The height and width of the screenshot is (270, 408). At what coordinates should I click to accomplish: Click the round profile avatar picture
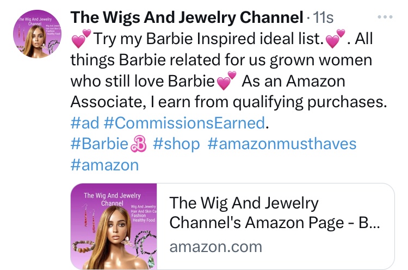(x=37, y=34)
